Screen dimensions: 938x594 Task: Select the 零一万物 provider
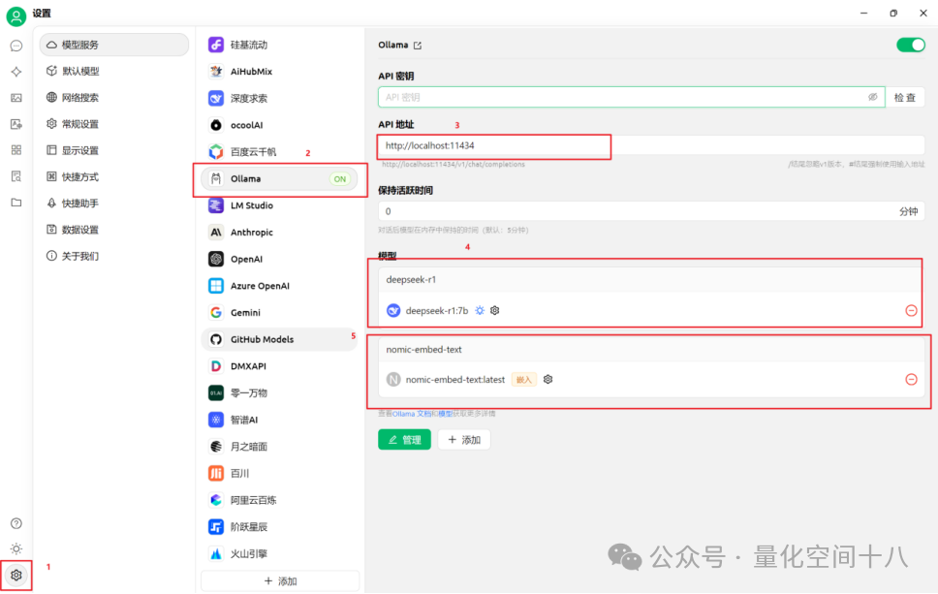pyautogui.click(x=279, y=393)
